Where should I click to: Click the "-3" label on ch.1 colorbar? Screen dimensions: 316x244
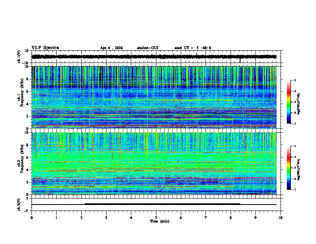pyautogui.click(x=294, y=80)
